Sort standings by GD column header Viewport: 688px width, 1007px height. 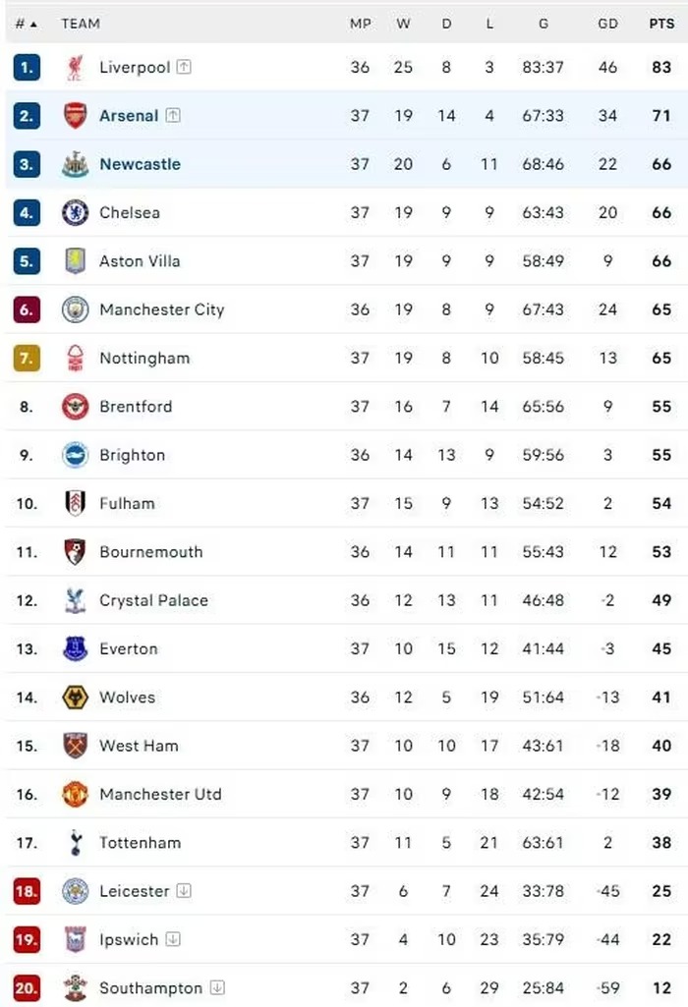tap(607, 24)
